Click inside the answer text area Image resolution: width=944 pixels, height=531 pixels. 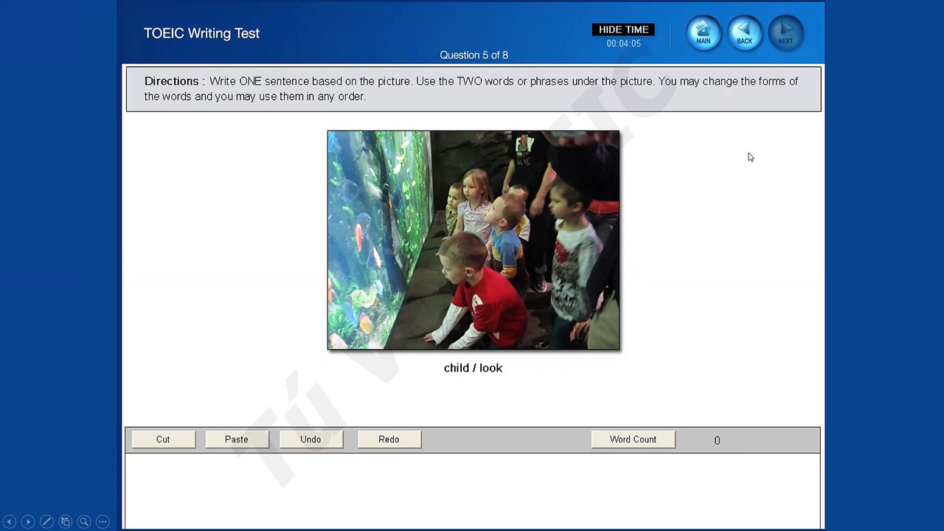472,490
